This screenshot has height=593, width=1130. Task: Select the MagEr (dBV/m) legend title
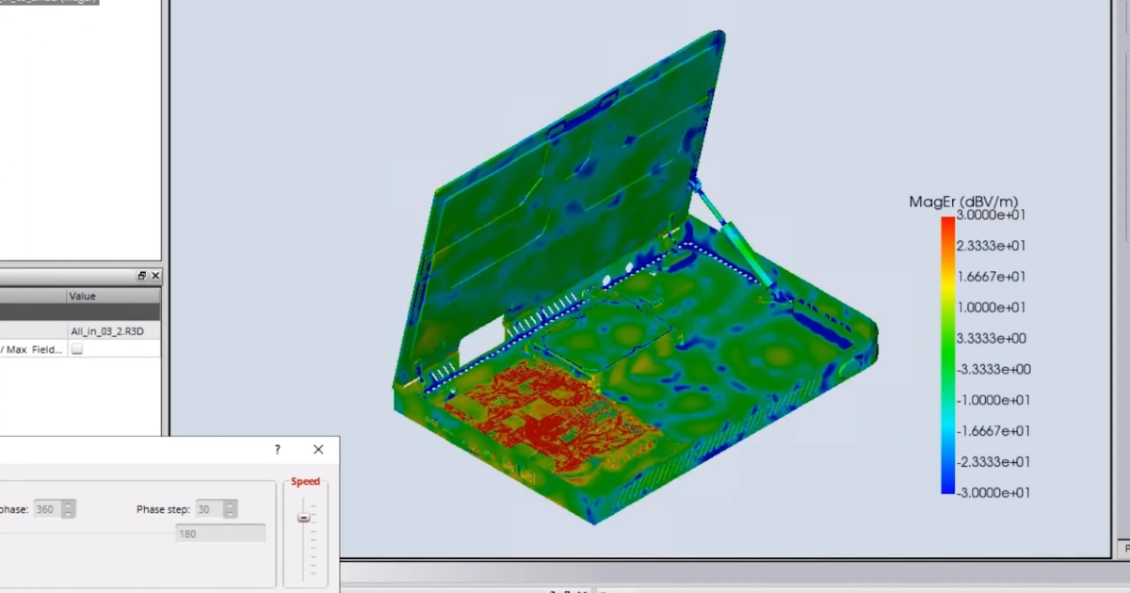click(x=962, y=201)
